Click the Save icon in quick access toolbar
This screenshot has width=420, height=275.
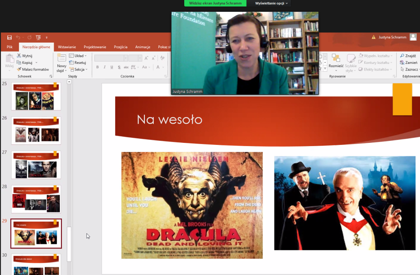tap(9, 37)
